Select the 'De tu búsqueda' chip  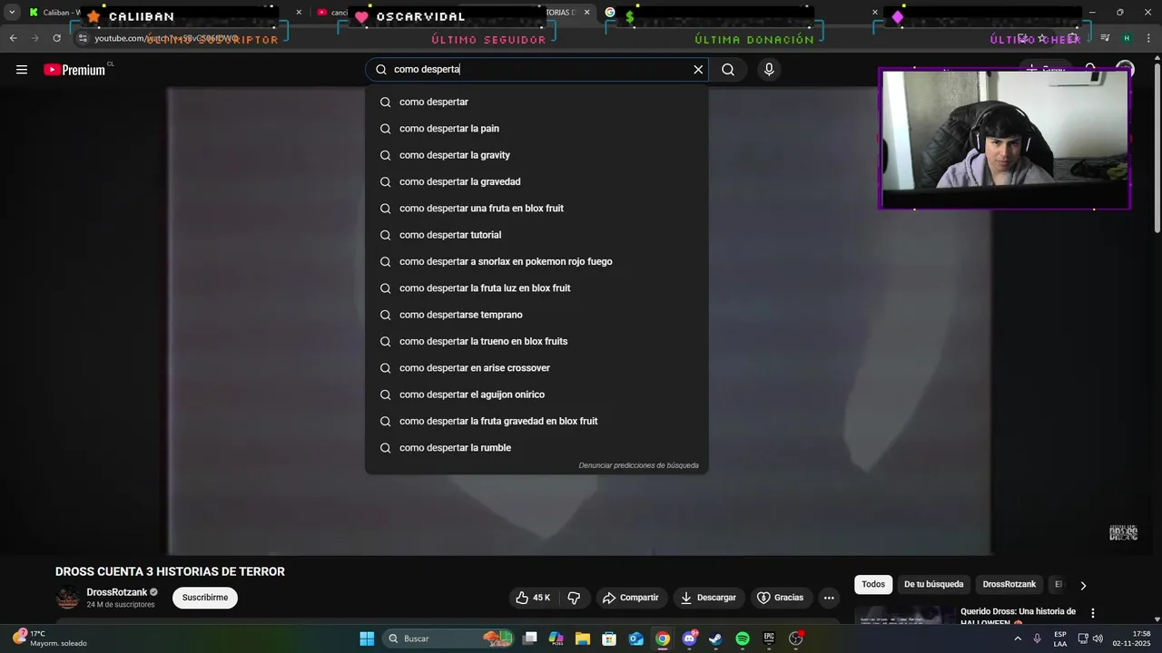[933, 585]
